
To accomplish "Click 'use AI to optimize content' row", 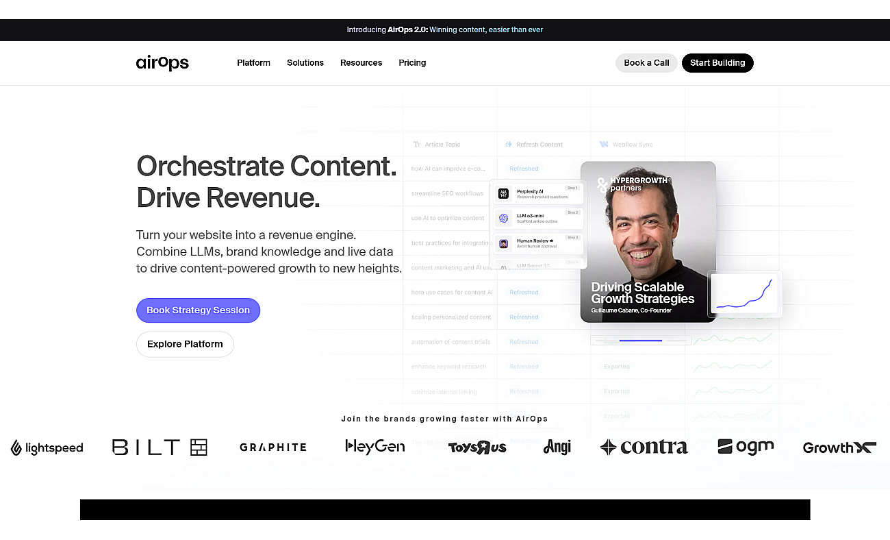I will [448, 218].
